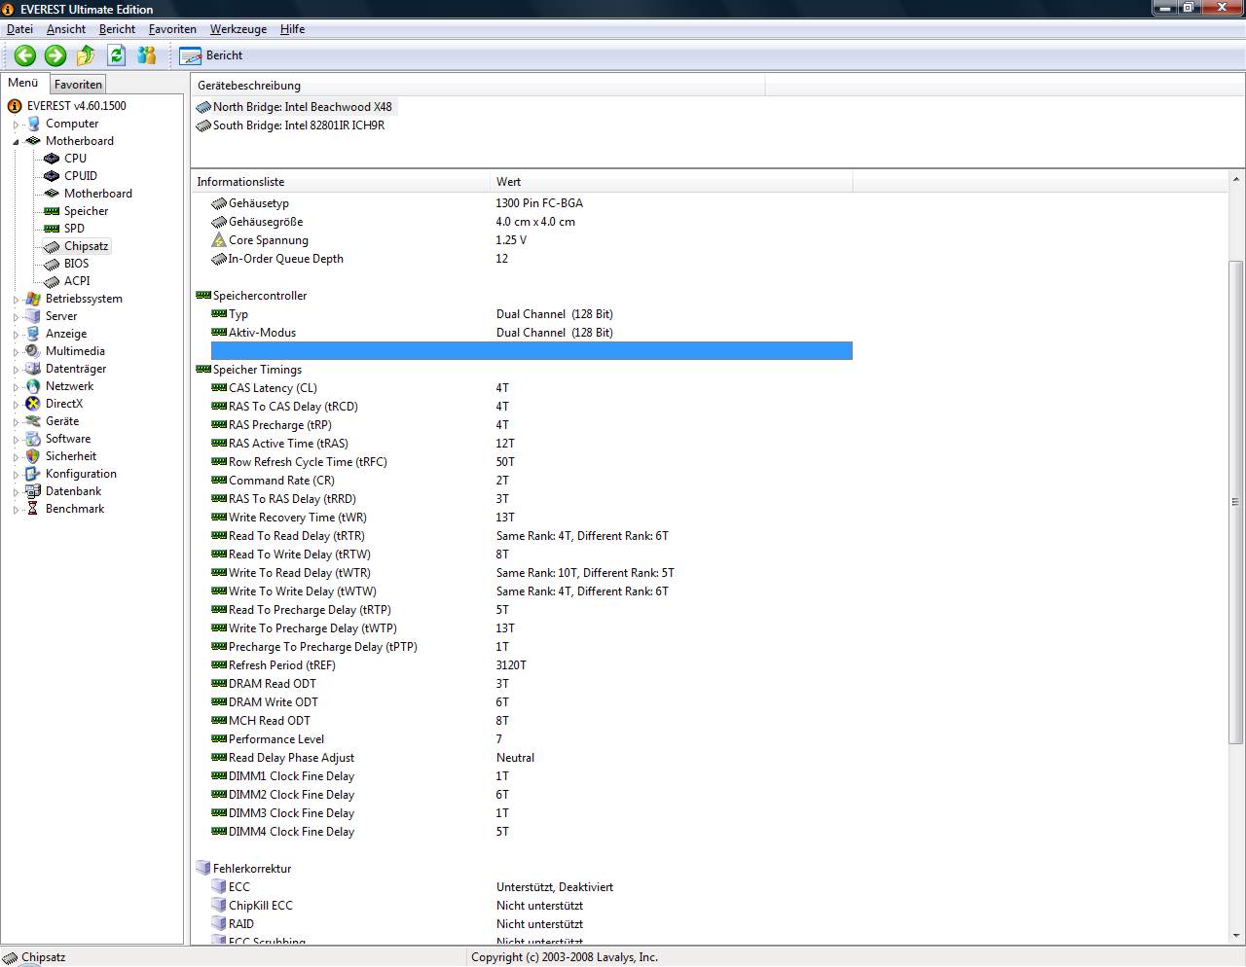The height and width of the screenshot is (967, 1246).
Task: Expand the Konfiguration tree node
Action: point(16,475)
